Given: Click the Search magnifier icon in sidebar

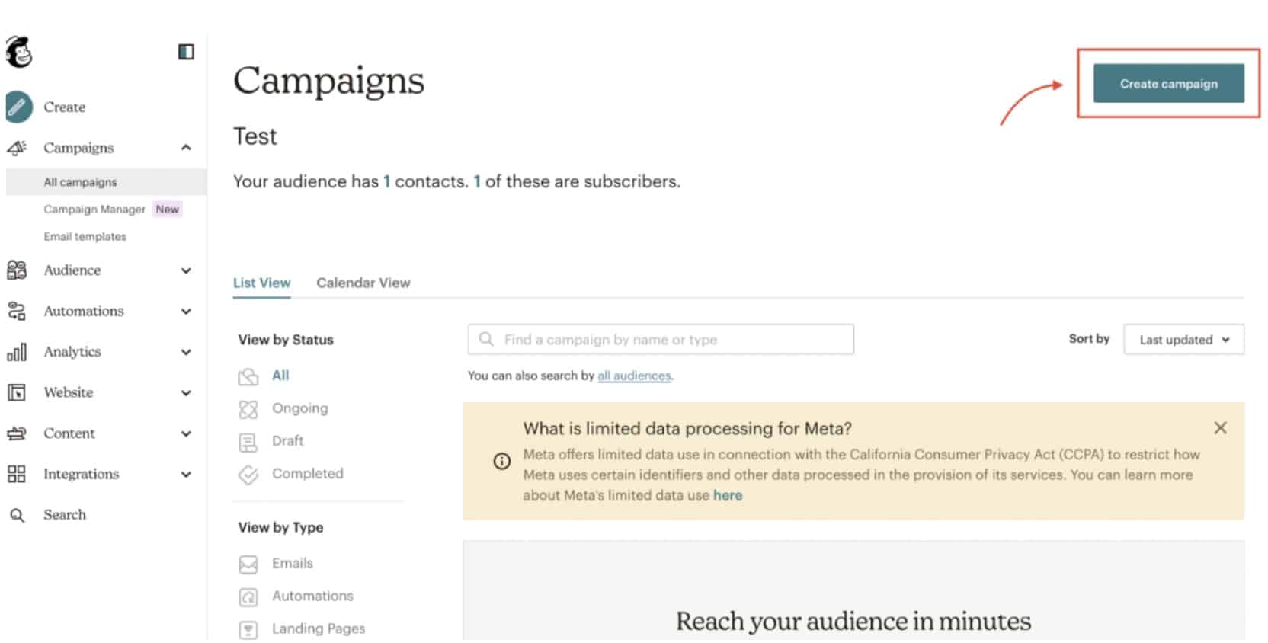Looking at the screenshot, I should click(17, 516).
